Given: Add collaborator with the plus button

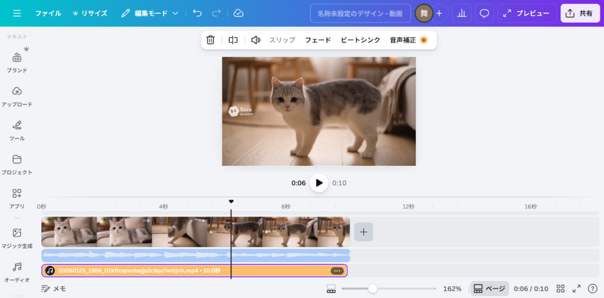Looking at the screenshot, I should (439, 14).
